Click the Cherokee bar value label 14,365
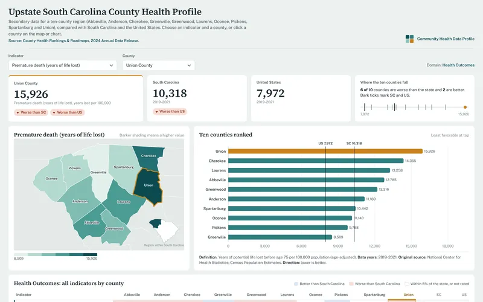This screenshot has width=483, height=302. click(x=411, y=161)
